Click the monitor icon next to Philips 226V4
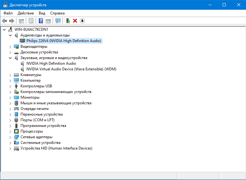The height and width of the screenshot is (180, 246). (22, 41)
